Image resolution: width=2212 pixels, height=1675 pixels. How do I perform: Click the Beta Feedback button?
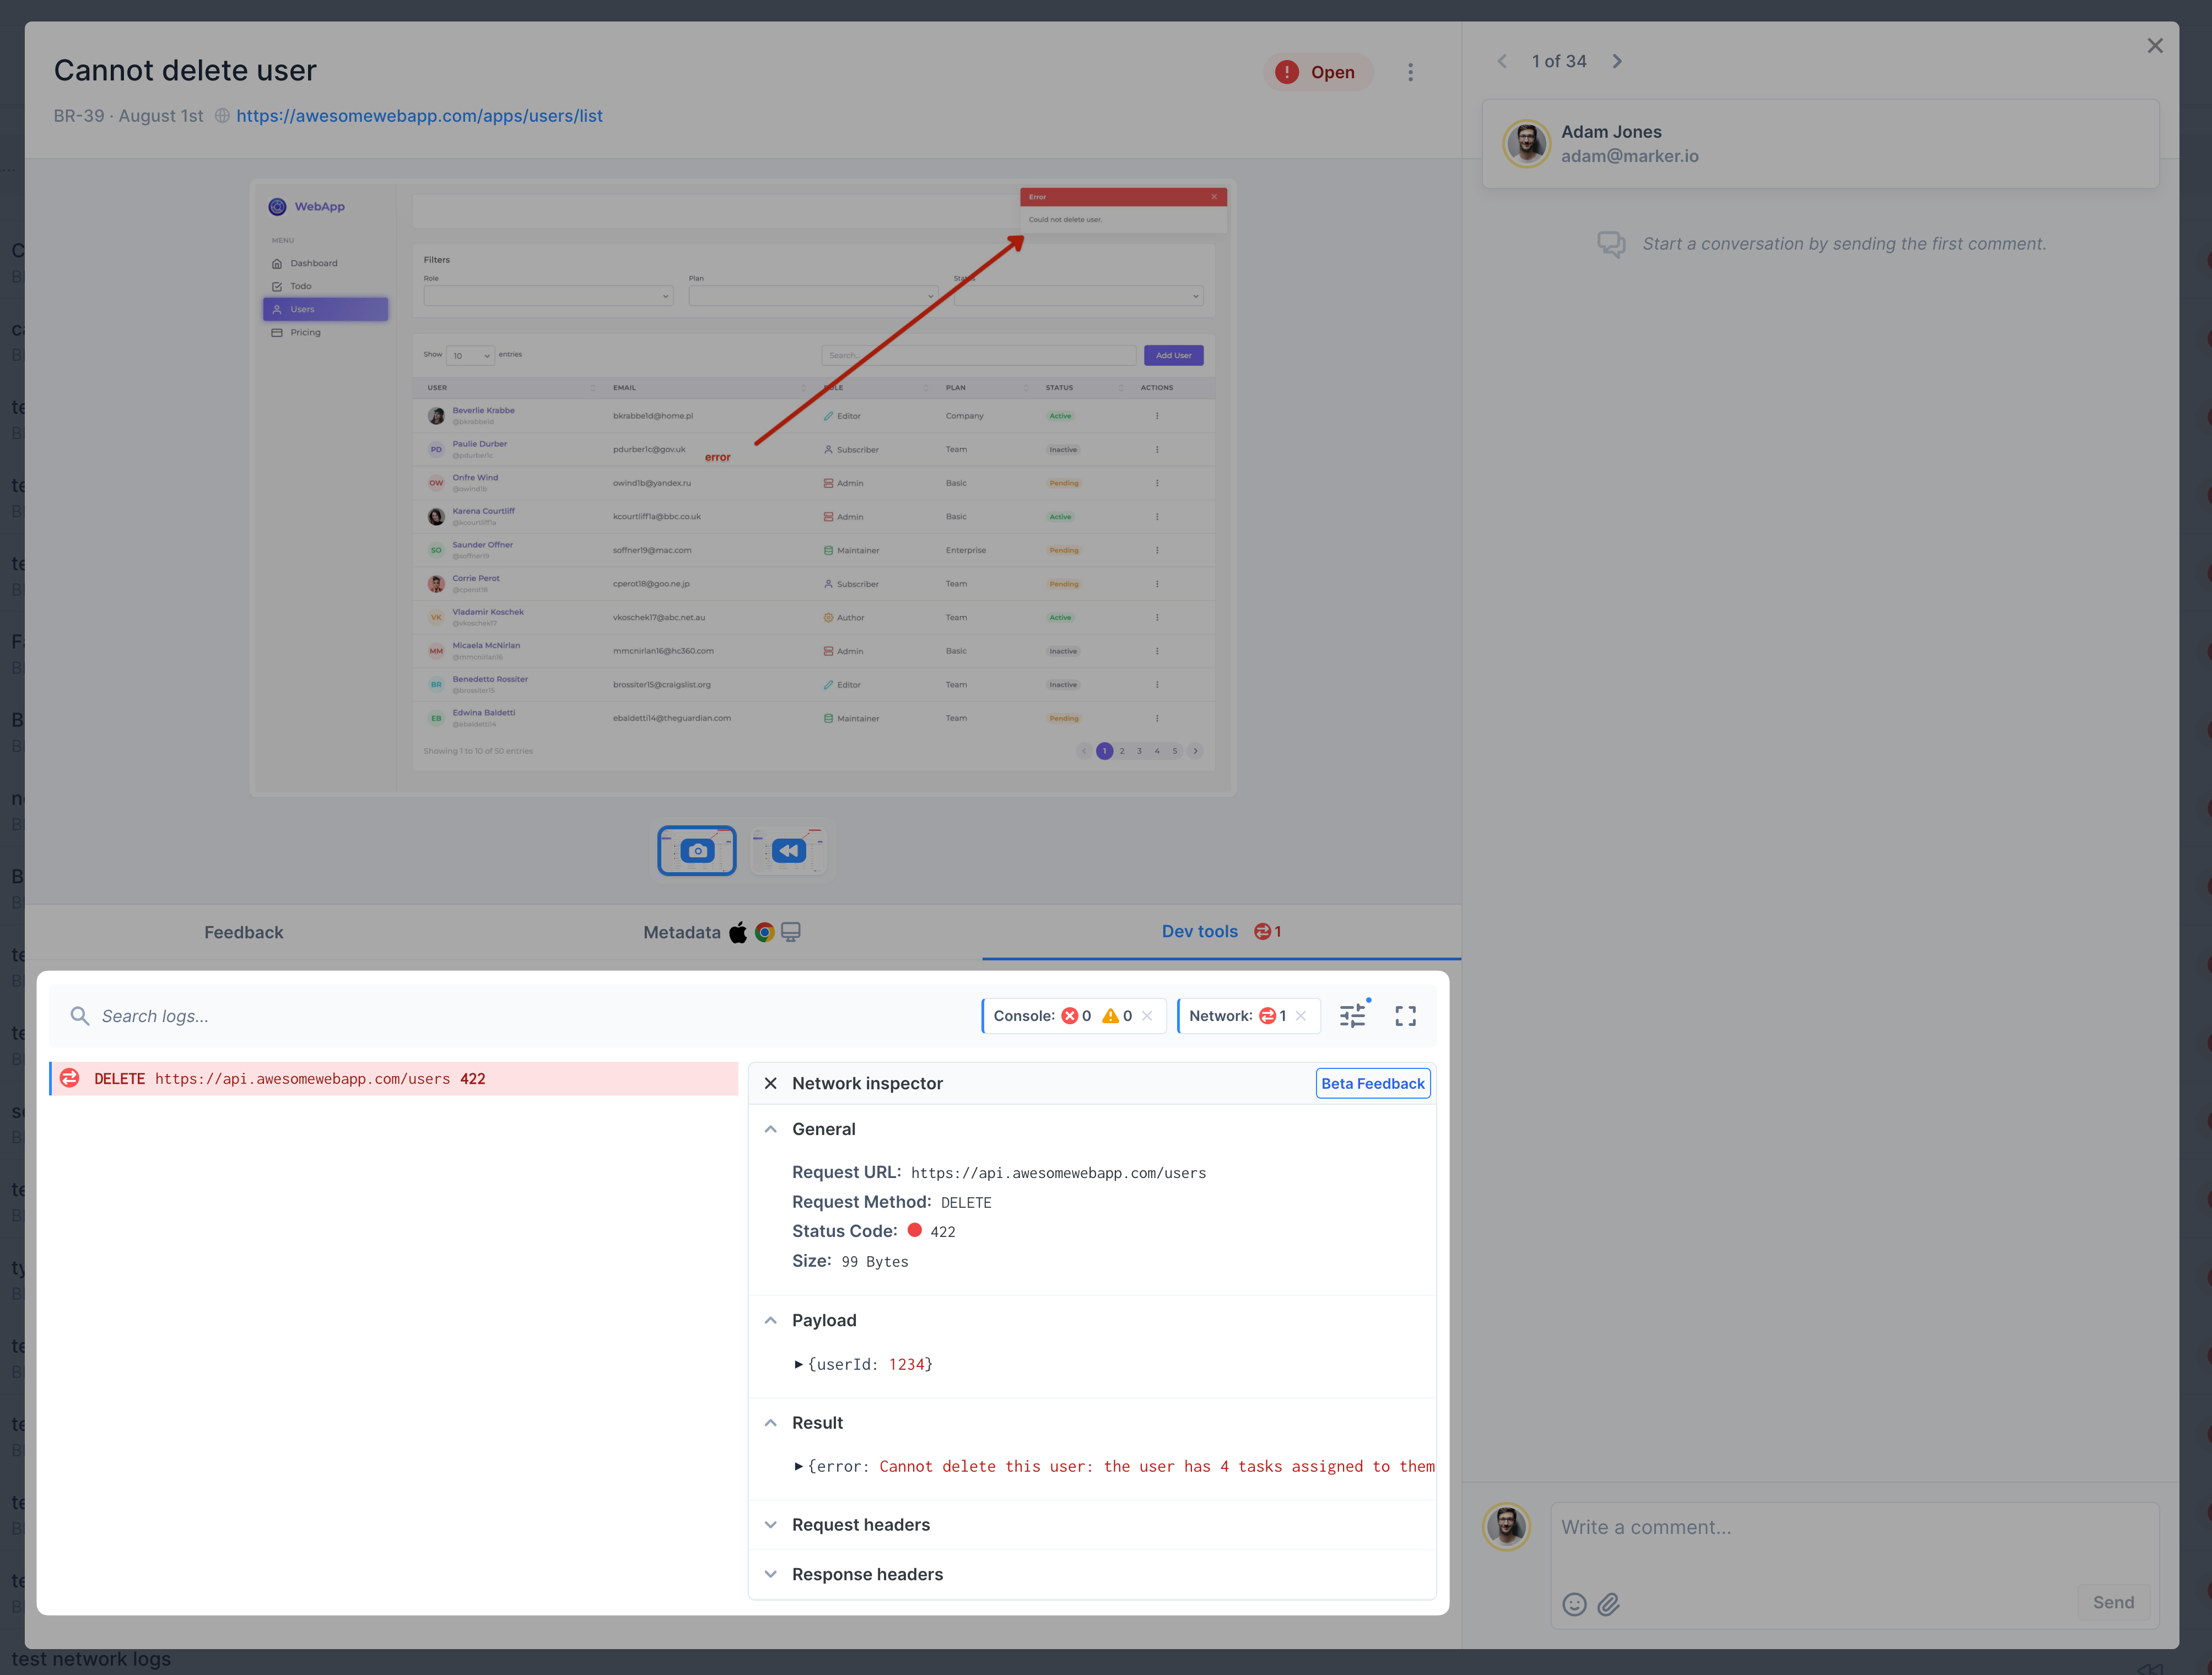tap(1373, 1084)
